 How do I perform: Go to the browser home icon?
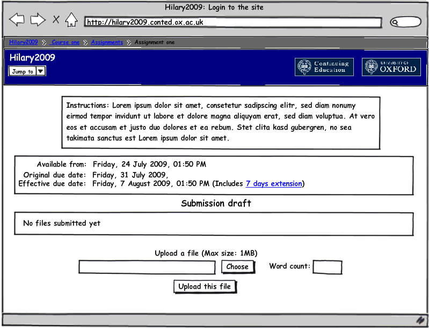[x=71, y=20]
